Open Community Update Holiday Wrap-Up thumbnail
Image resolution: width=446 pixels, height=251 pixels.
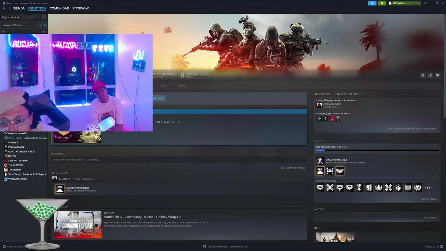(x=78, y=225)
